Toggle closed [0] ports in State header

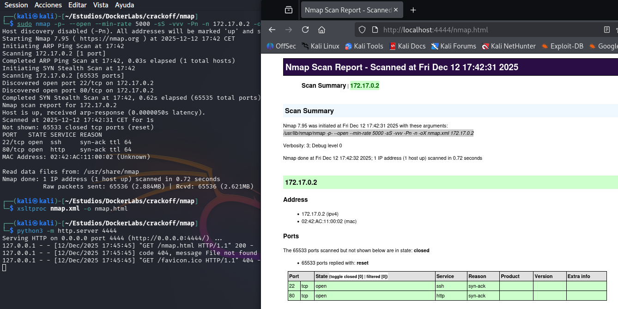point(352,277)
